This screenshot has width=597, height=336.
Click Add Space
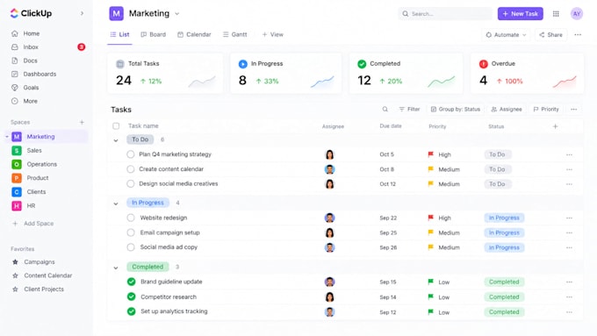coord(39,224)
